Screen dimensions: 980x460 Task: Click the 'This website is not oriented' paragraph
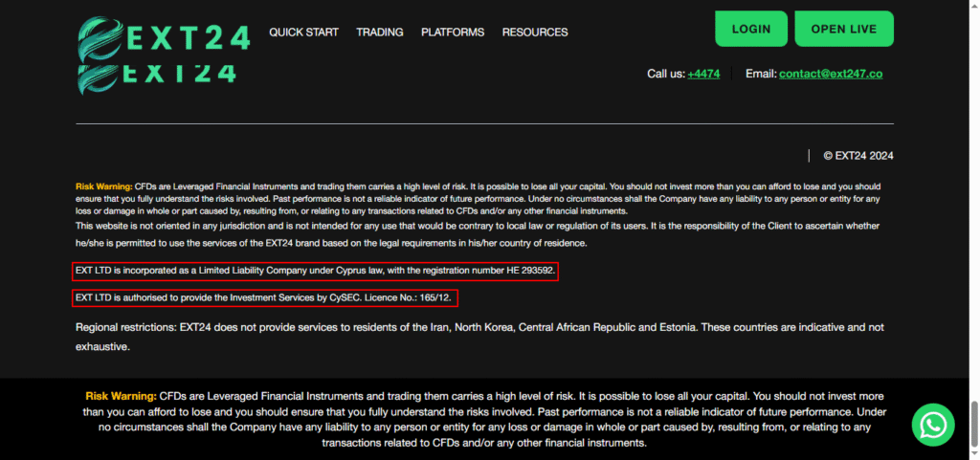479,234
